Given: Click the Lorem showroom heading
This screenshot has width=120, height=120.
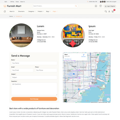Looking at the screenshot, I should (x=40, y=26).
